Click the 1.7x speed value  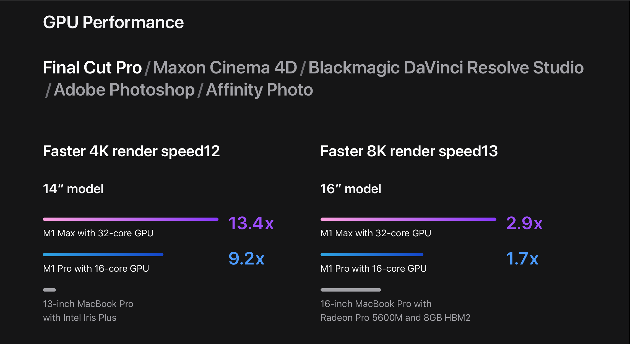[x=522, y=258]
